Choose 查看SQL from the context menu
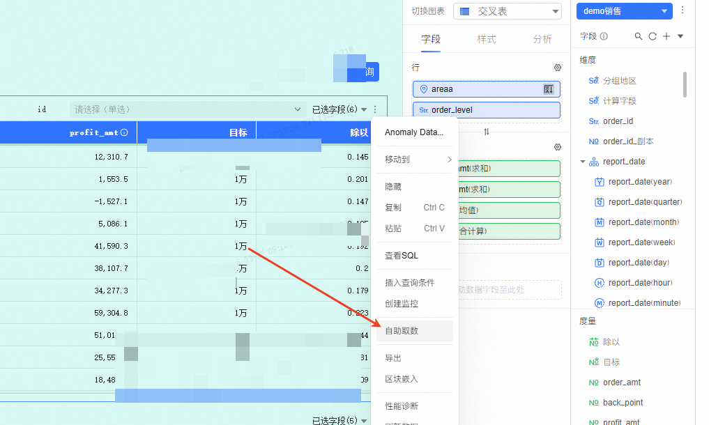 tap(402, 256)
